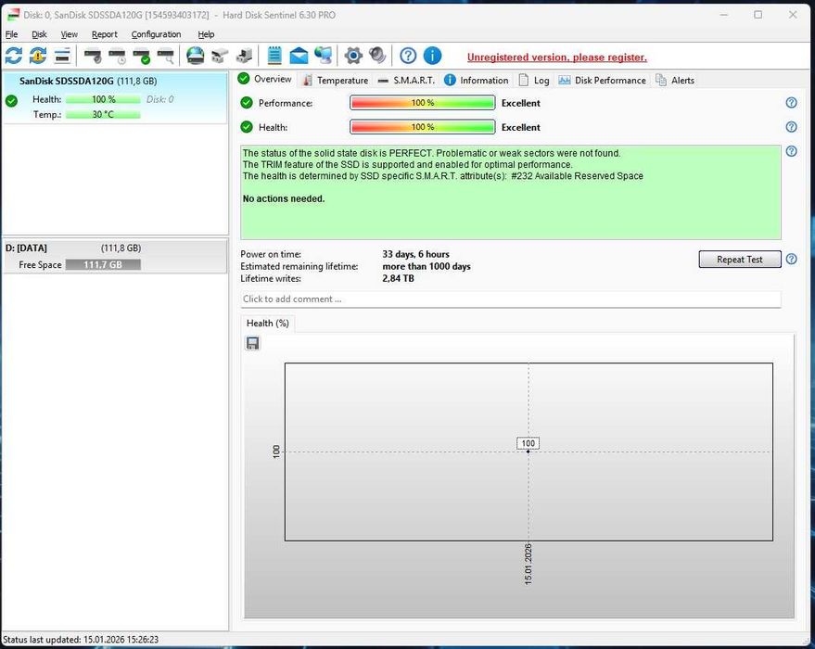Click the 100 data point on graph
The height and width of the screenshot is (649, 815).
coord(528,452)
